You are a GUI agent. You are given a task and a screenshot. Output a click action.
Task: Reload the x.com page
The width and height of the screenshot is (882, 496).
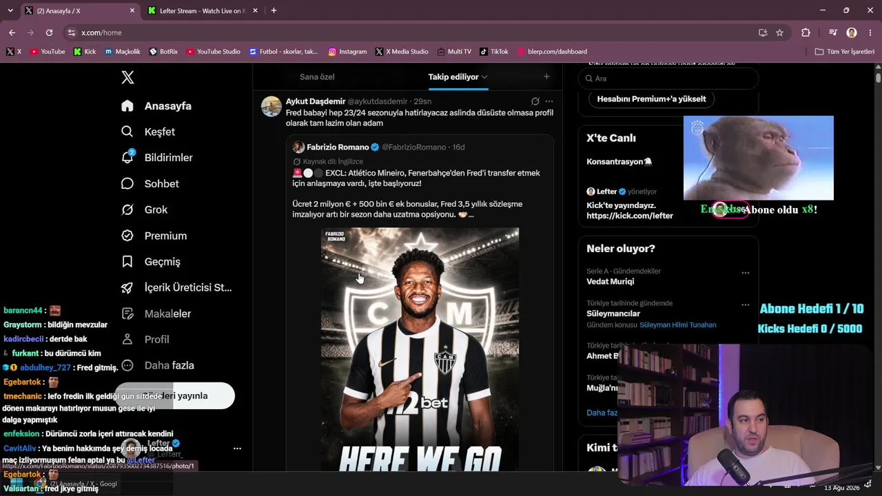(x=49, y=32)
